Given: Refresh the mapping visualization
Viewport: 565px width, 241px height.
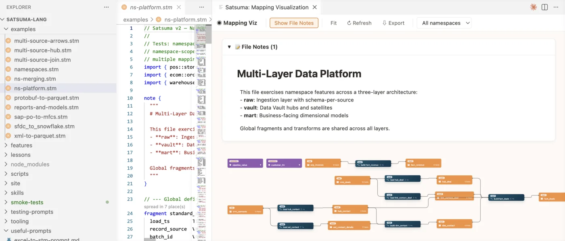Looking at the screenshot, I should tap(358, 23).
